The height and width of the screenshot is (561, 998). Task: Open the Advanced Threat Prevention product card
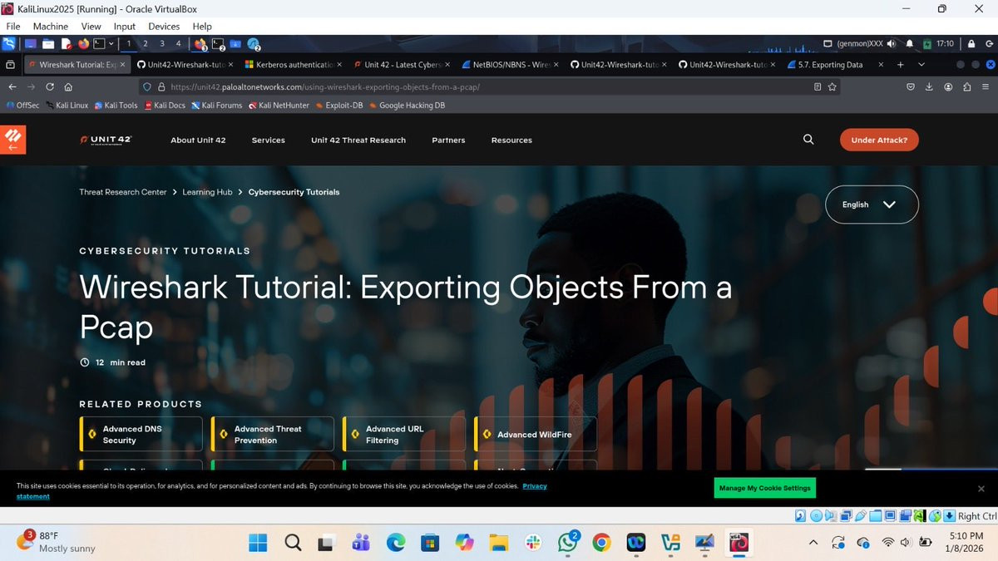[272, 434]
